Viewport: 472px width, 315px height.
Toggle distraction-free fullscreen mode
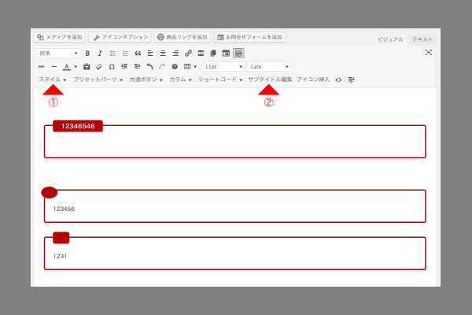pos(429,53)
